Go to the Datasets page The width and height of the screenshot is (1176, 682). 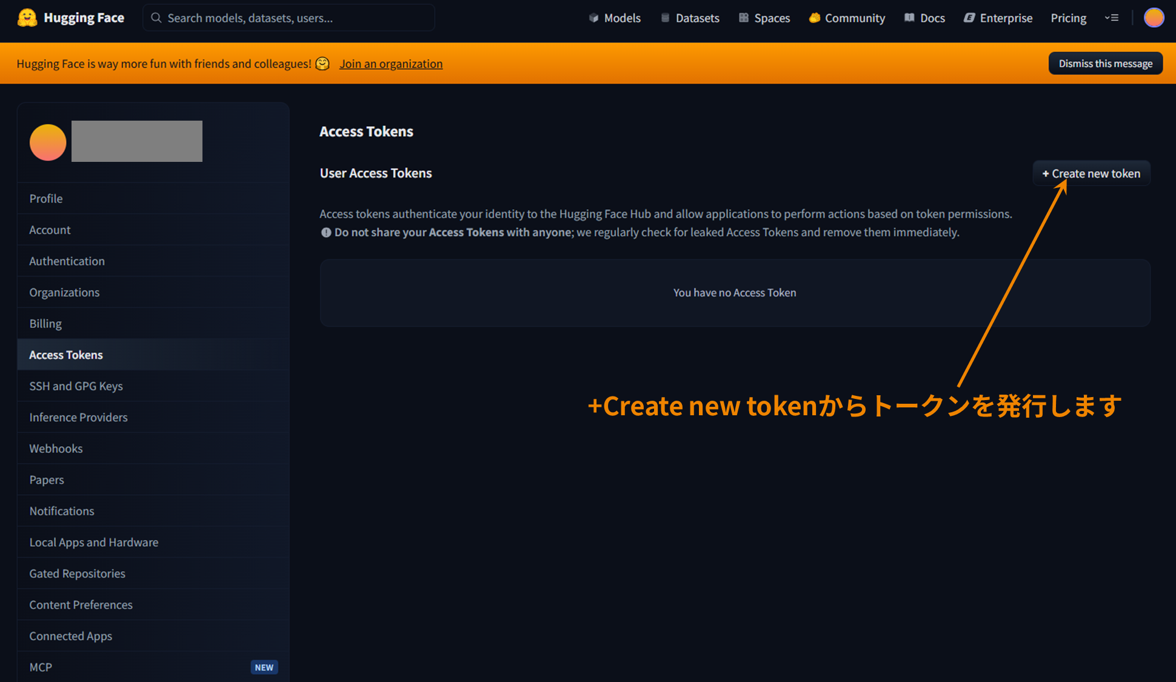pos(690,18)
